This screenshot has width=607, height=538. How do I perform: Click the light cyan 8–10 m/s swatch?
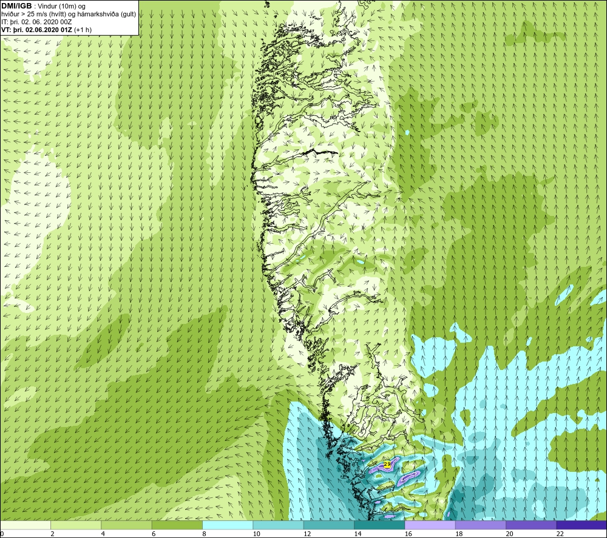(x=228, y=525)
